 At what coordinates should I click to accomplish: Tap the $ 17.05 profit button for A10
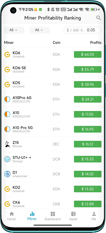[x=88, y=114]
